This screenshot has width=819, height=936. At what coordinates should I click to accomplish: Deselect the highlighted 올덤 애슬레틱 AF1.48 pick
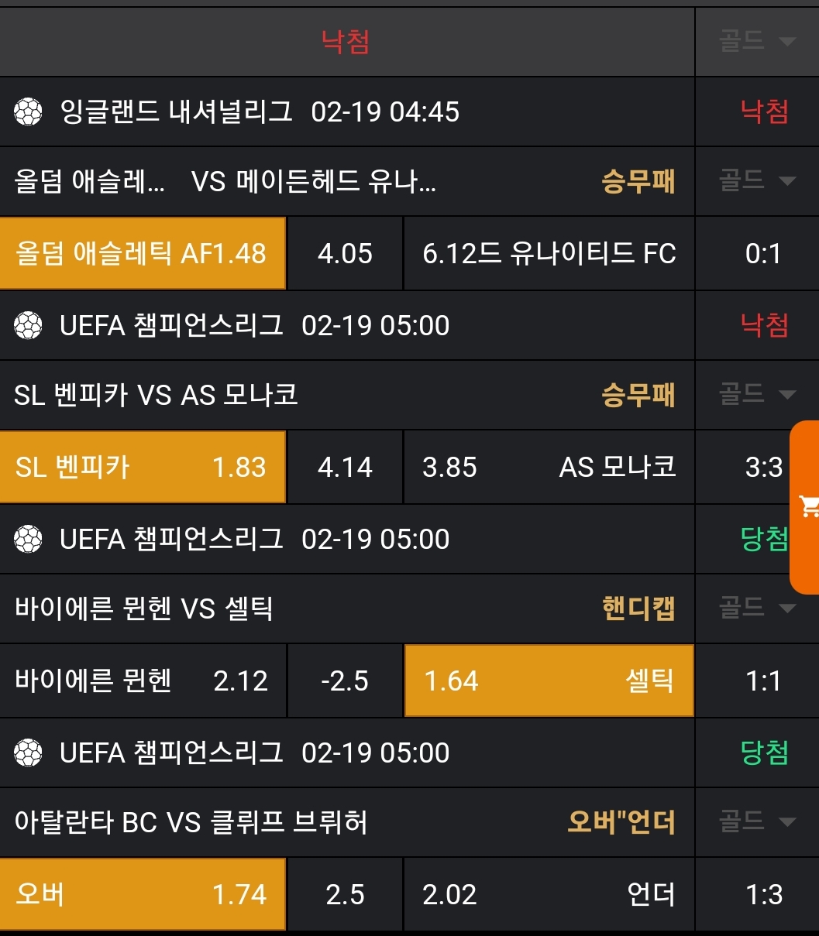click(143, 253)
